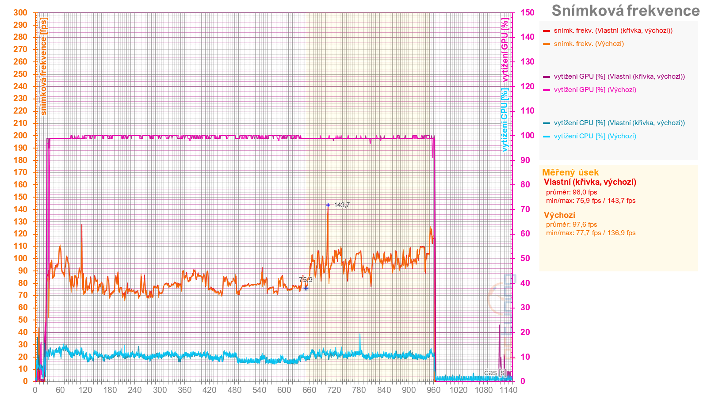Viewport: 707px width, 396px height.
Task: Click the red 'Vlastní (křivka, výchozí)' stats heading
Action: pyautogui.click(x=590, y=182)
